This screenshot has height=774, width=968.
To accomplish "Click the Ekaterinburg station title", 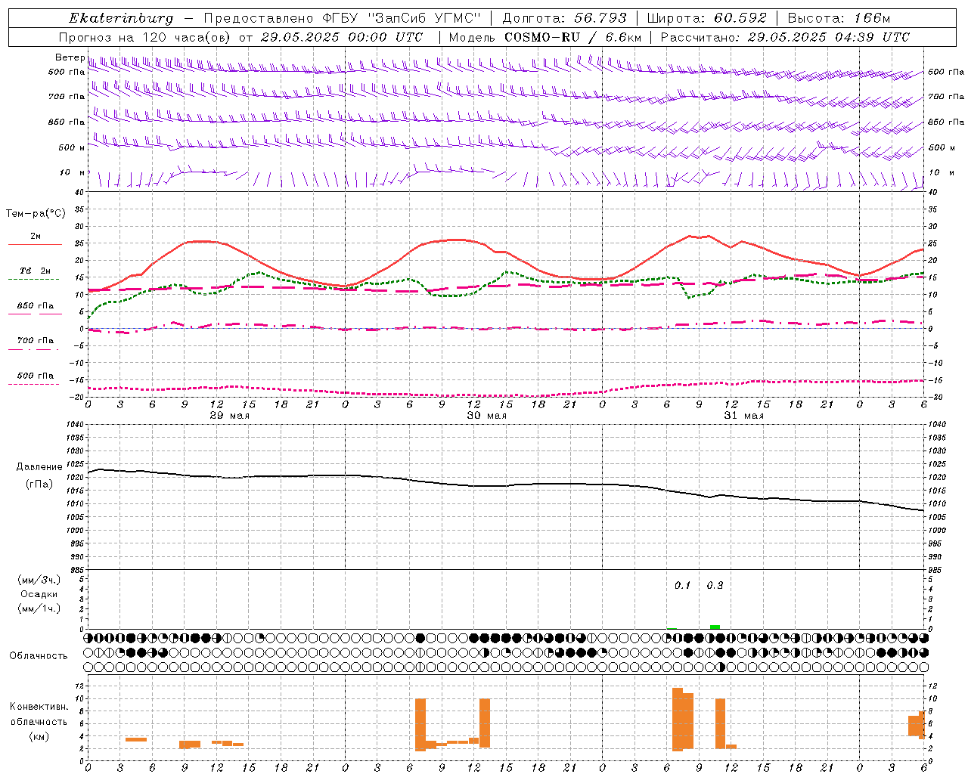I will tap(120, 18).
